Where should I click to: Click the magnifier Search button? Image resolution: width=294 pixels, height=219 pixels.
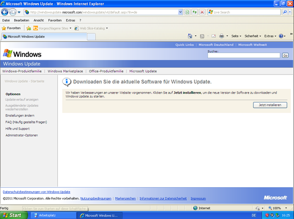pos(285,13)
